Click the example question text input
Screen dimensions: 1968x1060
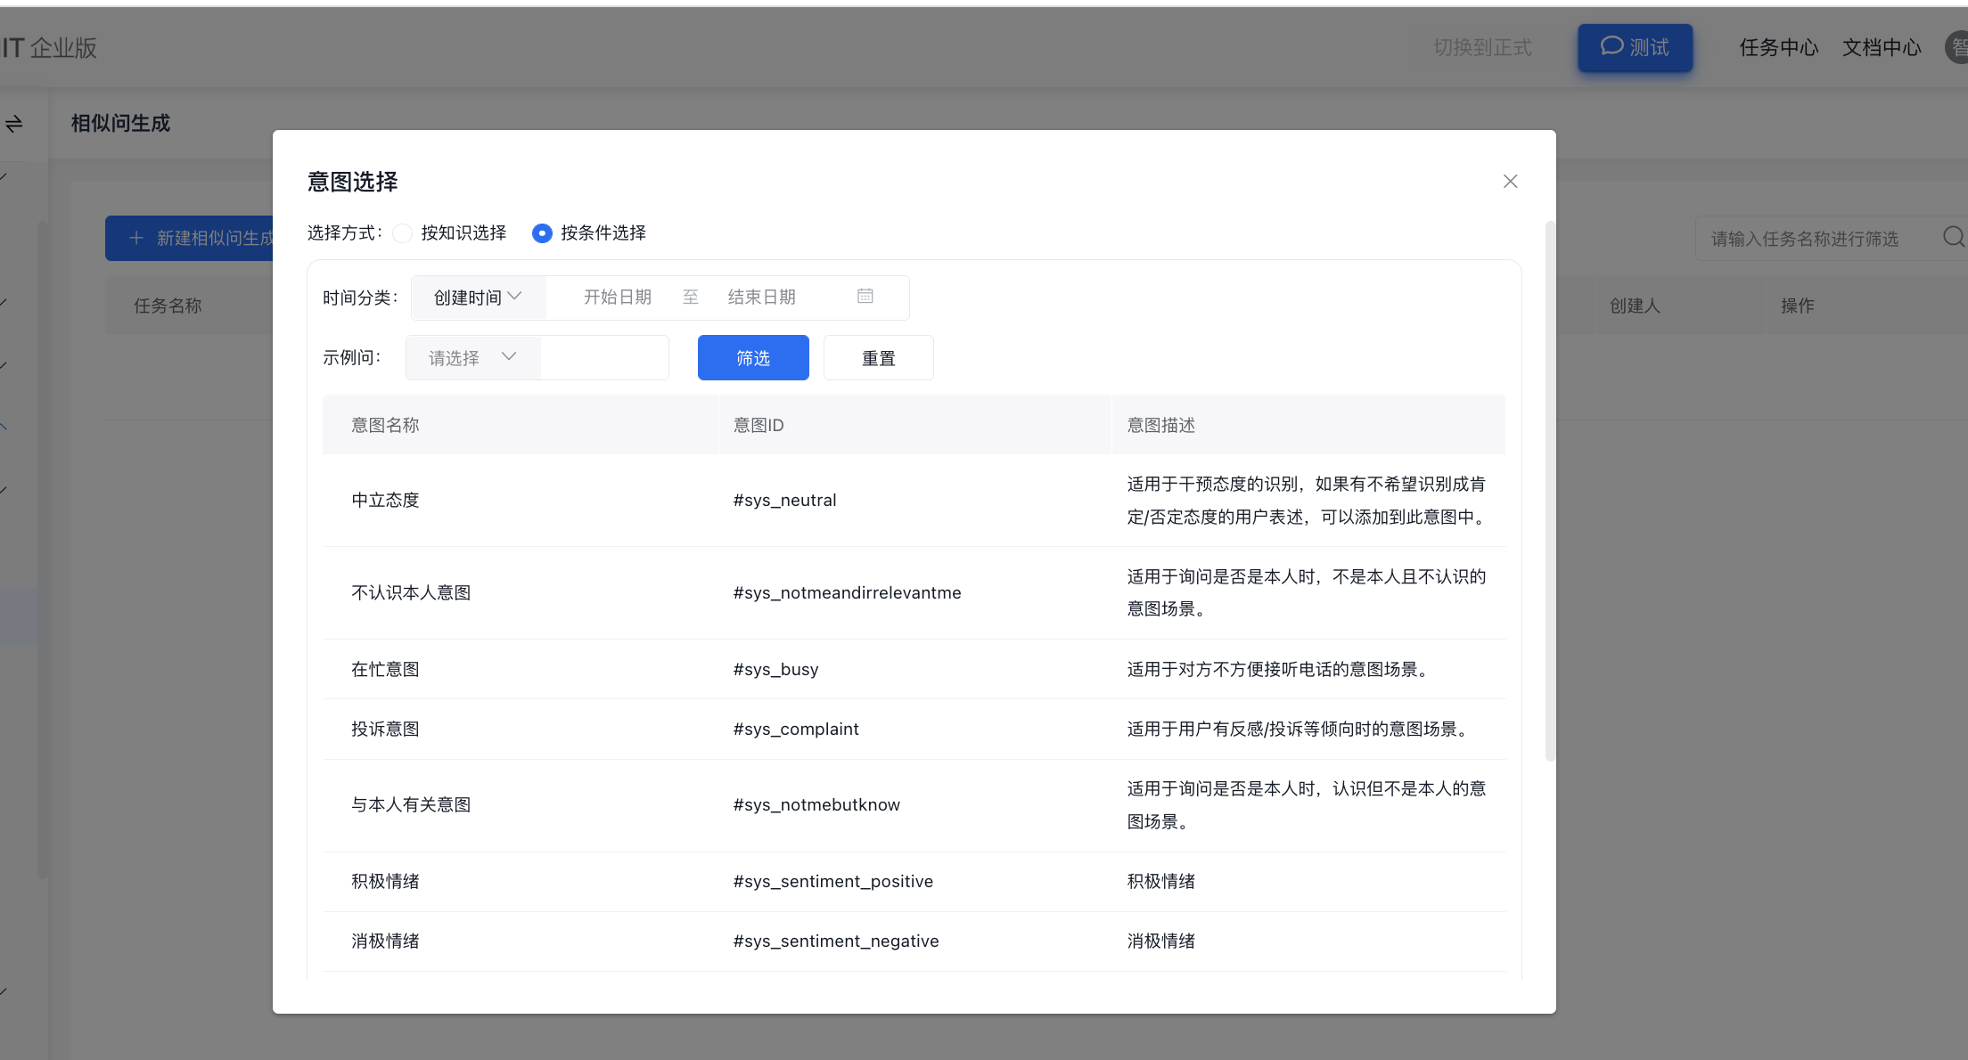pos(604,358)
